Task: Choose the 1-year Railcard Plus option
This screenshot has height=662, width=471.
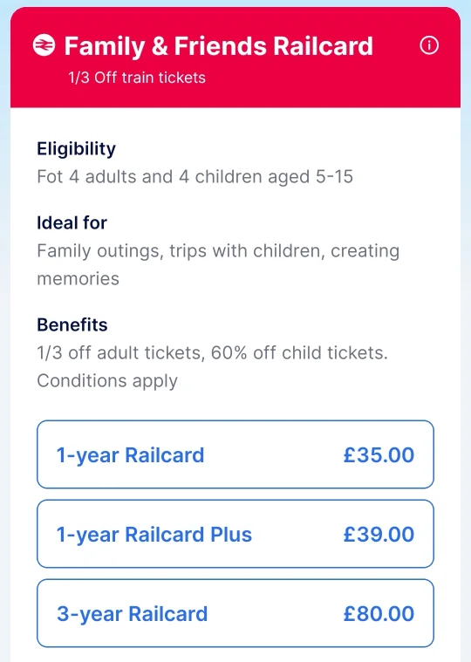Action: tap(235, 534)
